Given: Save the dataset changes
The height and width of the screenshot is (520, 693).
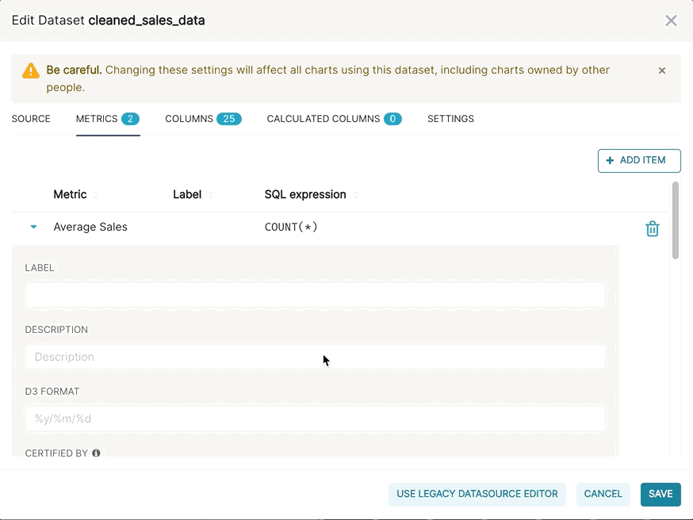Looking at the screenshot, I should coord(660,494).
